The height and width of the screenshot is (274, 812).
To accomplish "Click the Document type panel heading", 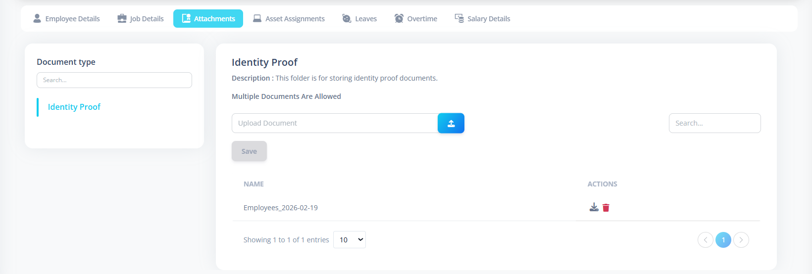I will coord(66,62).
